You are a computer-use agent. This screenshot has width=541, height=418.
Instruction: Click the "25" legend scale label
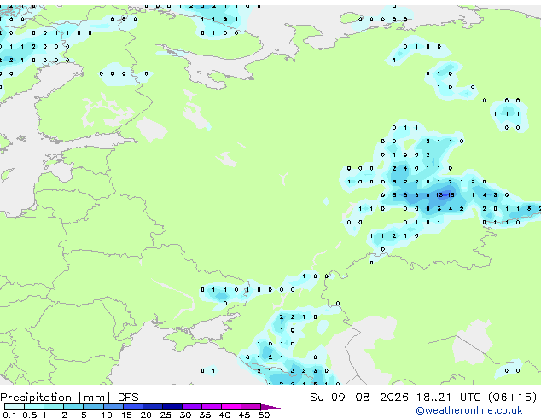166,415
